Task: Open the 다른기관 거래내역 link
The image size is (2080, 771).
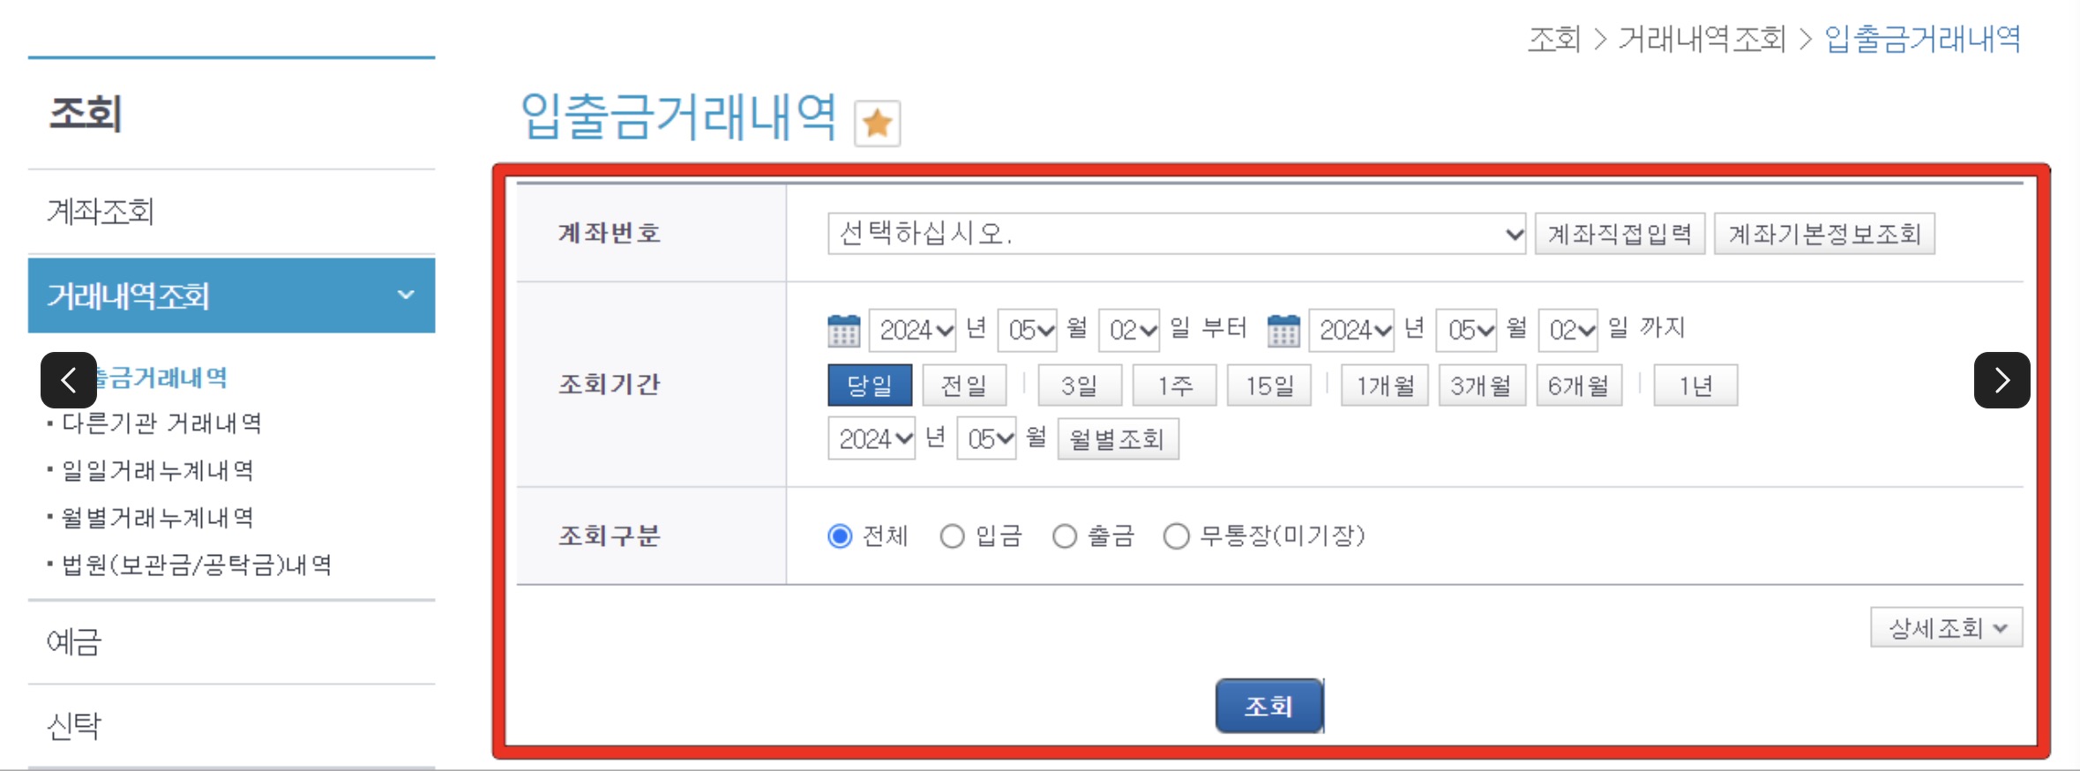Action: [x=161, y=423]
